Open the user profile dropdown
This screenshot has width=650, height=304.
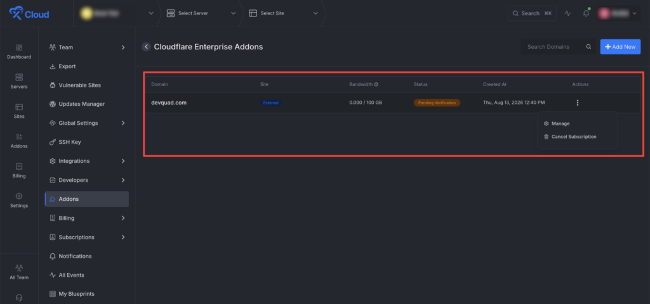coord(618,13)
